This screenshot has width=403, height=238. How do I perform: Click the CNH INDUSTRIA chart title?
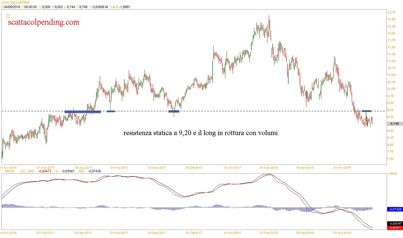[x=15, y=3]
